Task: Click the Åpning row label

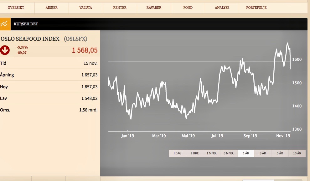Action: coord(7,75)
